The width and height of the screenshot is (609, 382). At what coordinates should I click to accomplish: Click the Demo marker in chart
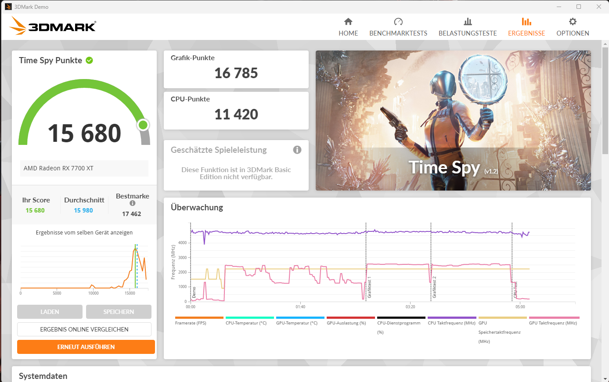pyautogui.click(x=194, y=292)
